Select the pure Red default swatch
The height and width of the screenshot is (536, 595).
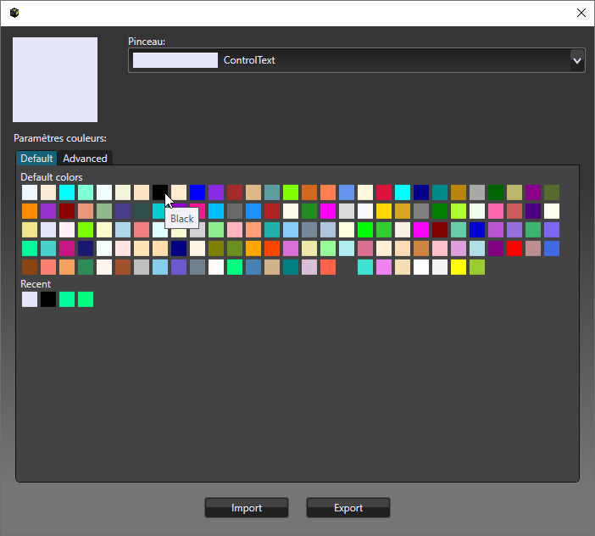coord(514,248)
